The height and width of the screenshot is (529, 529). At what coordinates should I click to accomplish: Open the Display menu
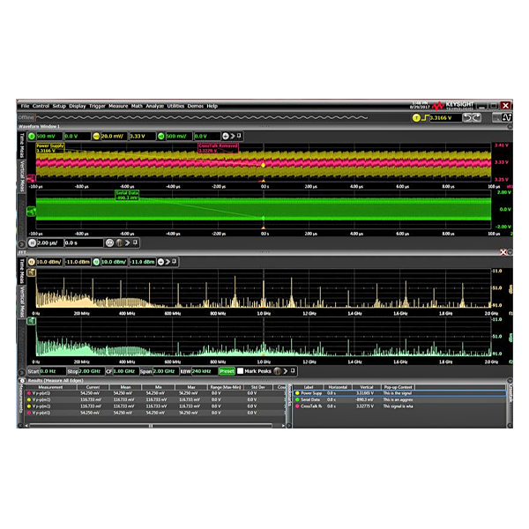[x=78, y=106]
